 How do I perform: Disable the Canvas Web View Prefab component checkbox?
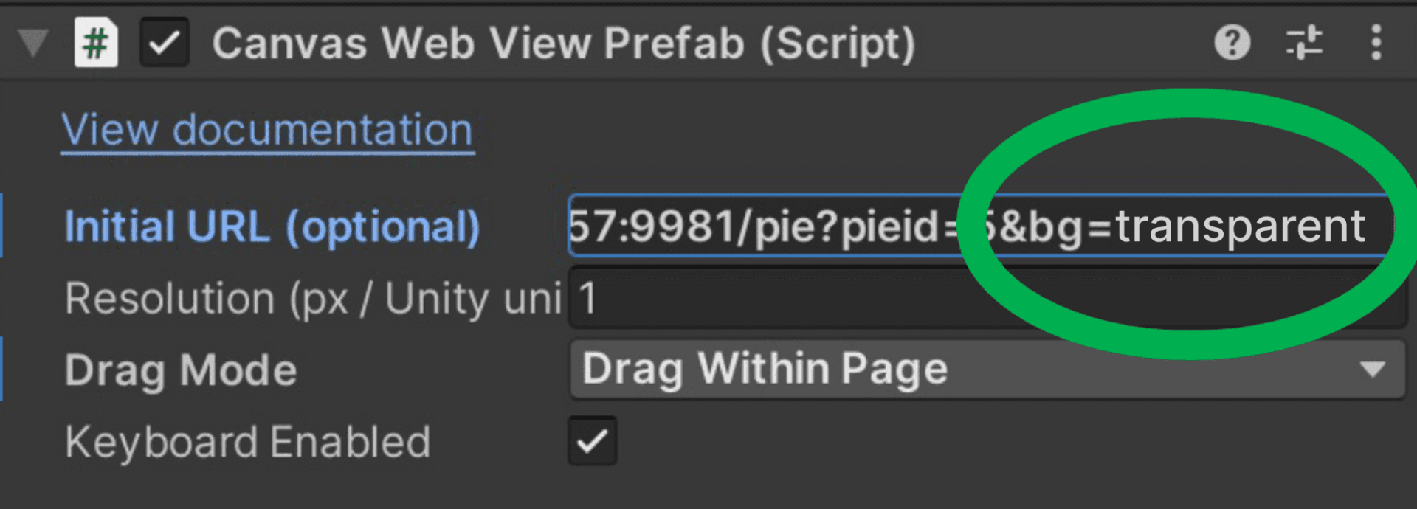pos(164,42)
